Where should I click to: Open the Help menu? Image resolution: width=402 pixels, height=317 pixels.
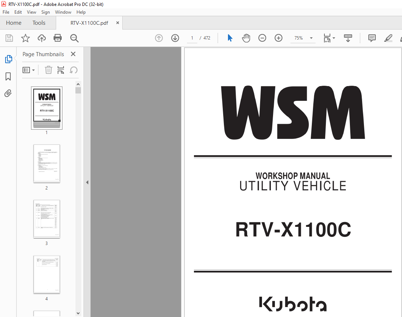(81, 12)
